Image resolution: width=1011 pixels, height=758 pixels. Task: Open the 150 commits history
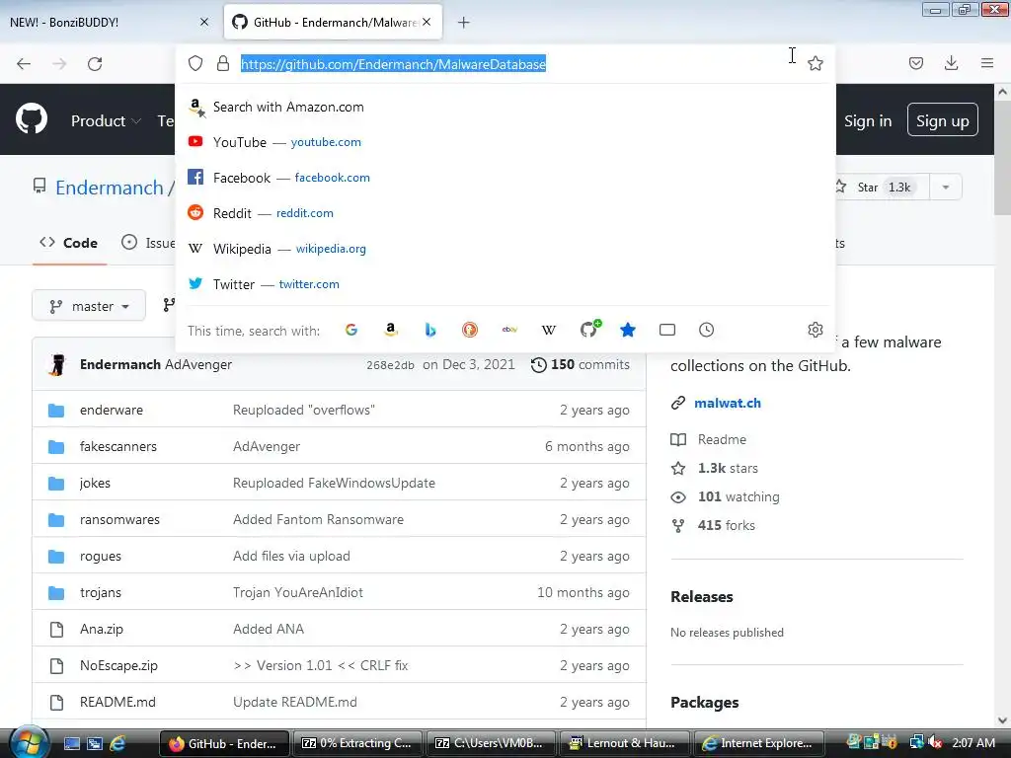pos(581,365)
